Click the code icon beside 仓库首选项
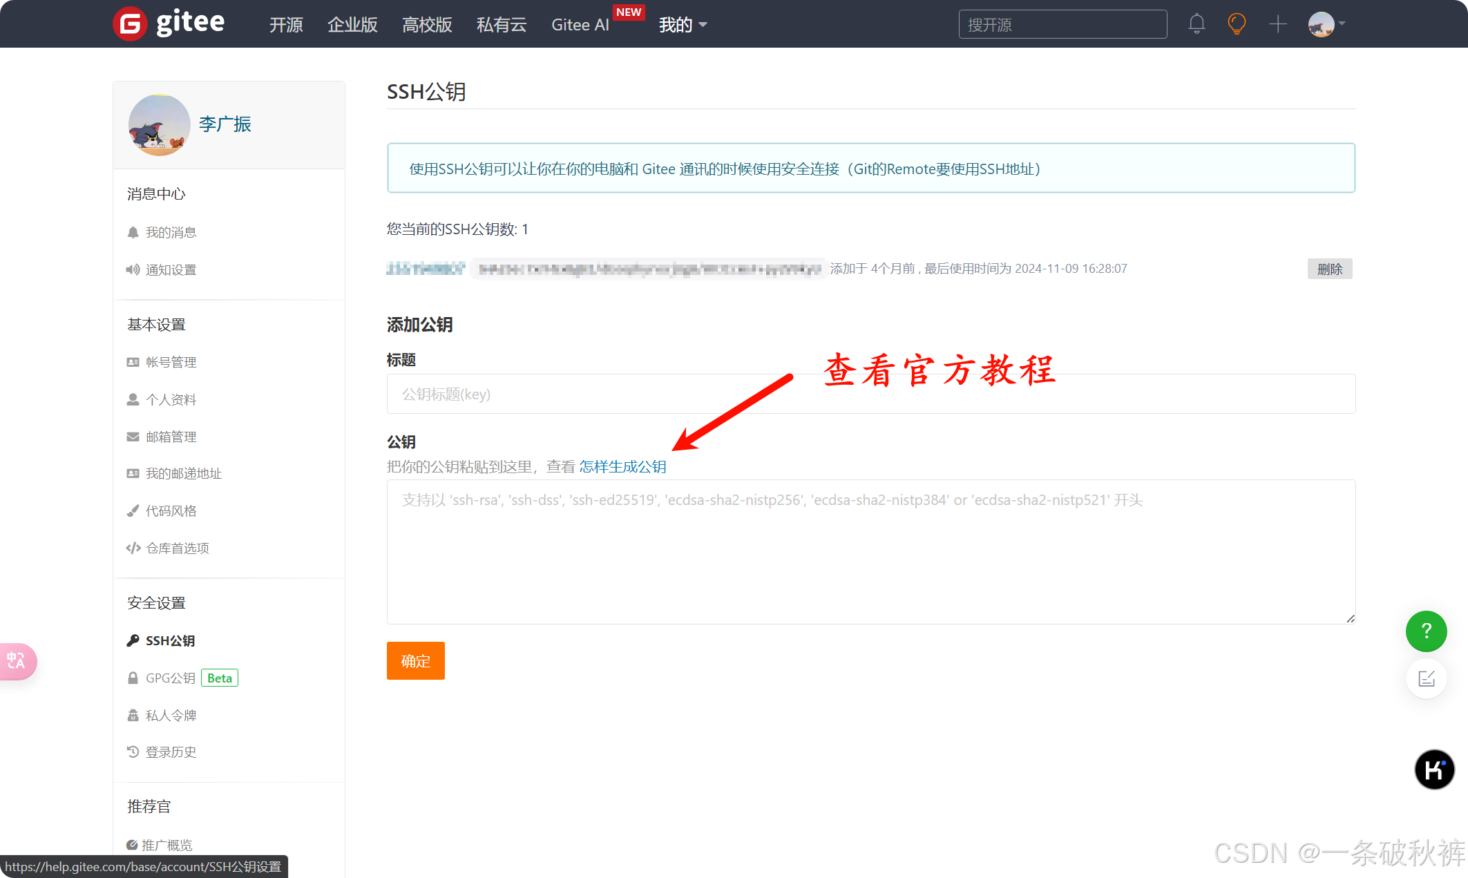The image size is (1468, 878). coord(133,548)
